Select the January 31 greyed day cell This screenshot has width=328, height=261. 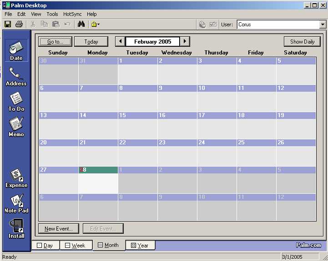98,71
